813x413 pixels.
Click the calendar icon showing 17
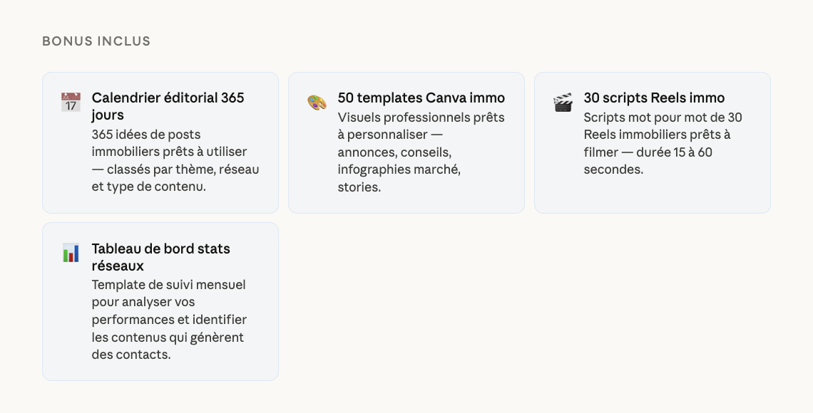pos(71,102)
